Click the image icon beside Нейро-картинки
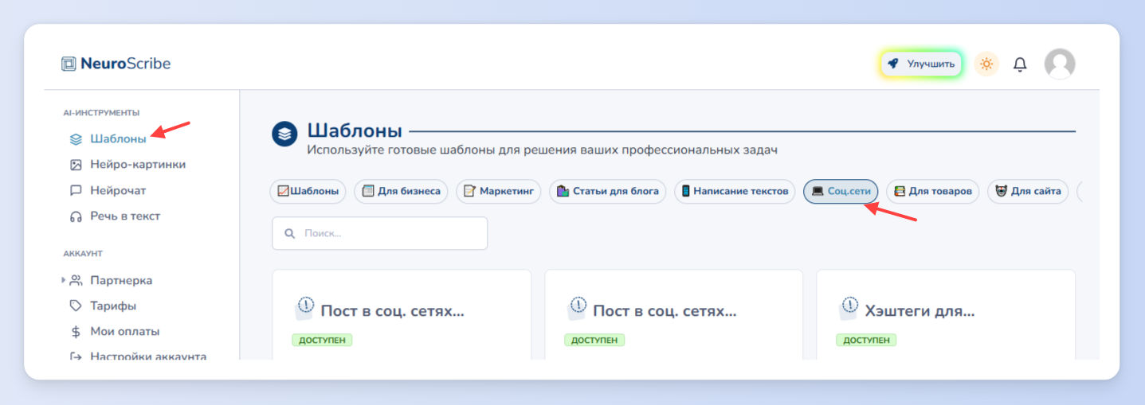This screenshot has width=1145, height=405. click(76, 165)
